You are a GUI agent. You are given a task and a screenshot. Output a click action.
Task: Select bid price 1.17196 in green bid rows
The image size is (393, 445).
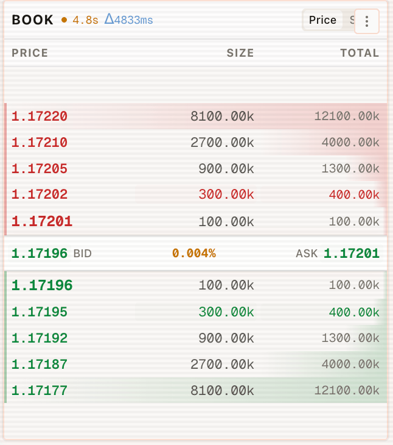(42, 285)
